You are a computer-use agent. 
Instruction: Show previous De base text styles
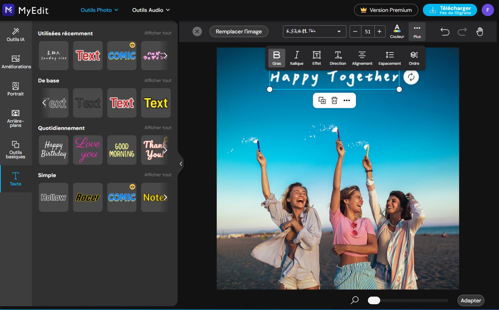44,103
